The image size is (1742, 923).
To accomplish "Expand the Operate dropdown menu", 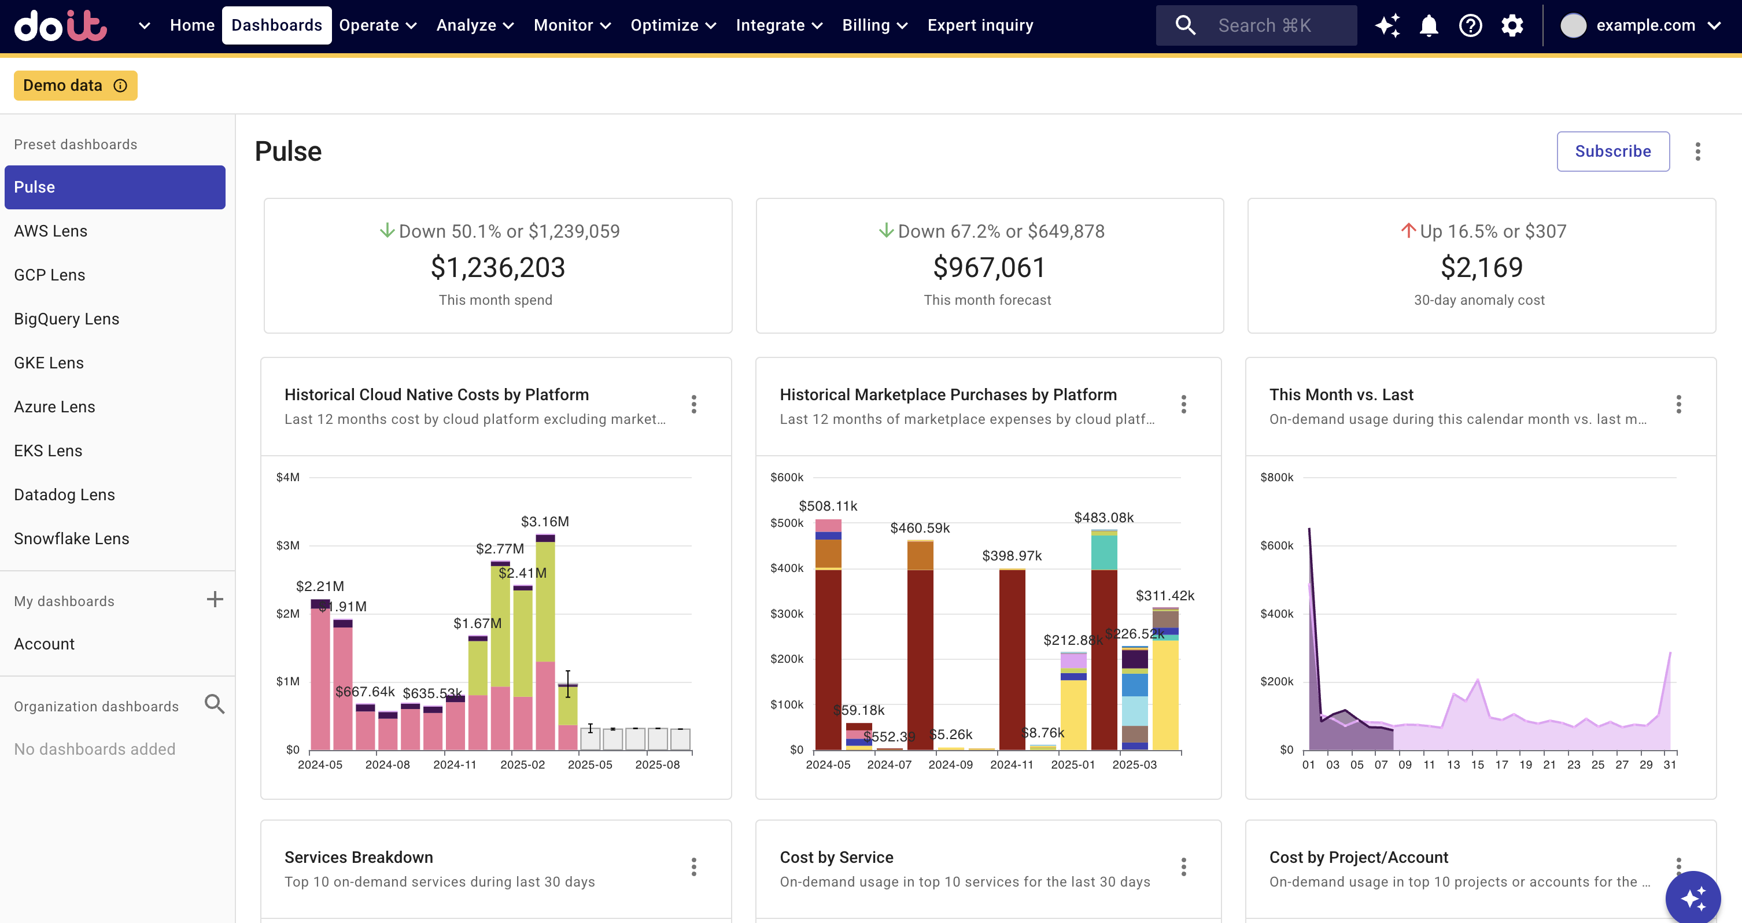I will [377, 25].
